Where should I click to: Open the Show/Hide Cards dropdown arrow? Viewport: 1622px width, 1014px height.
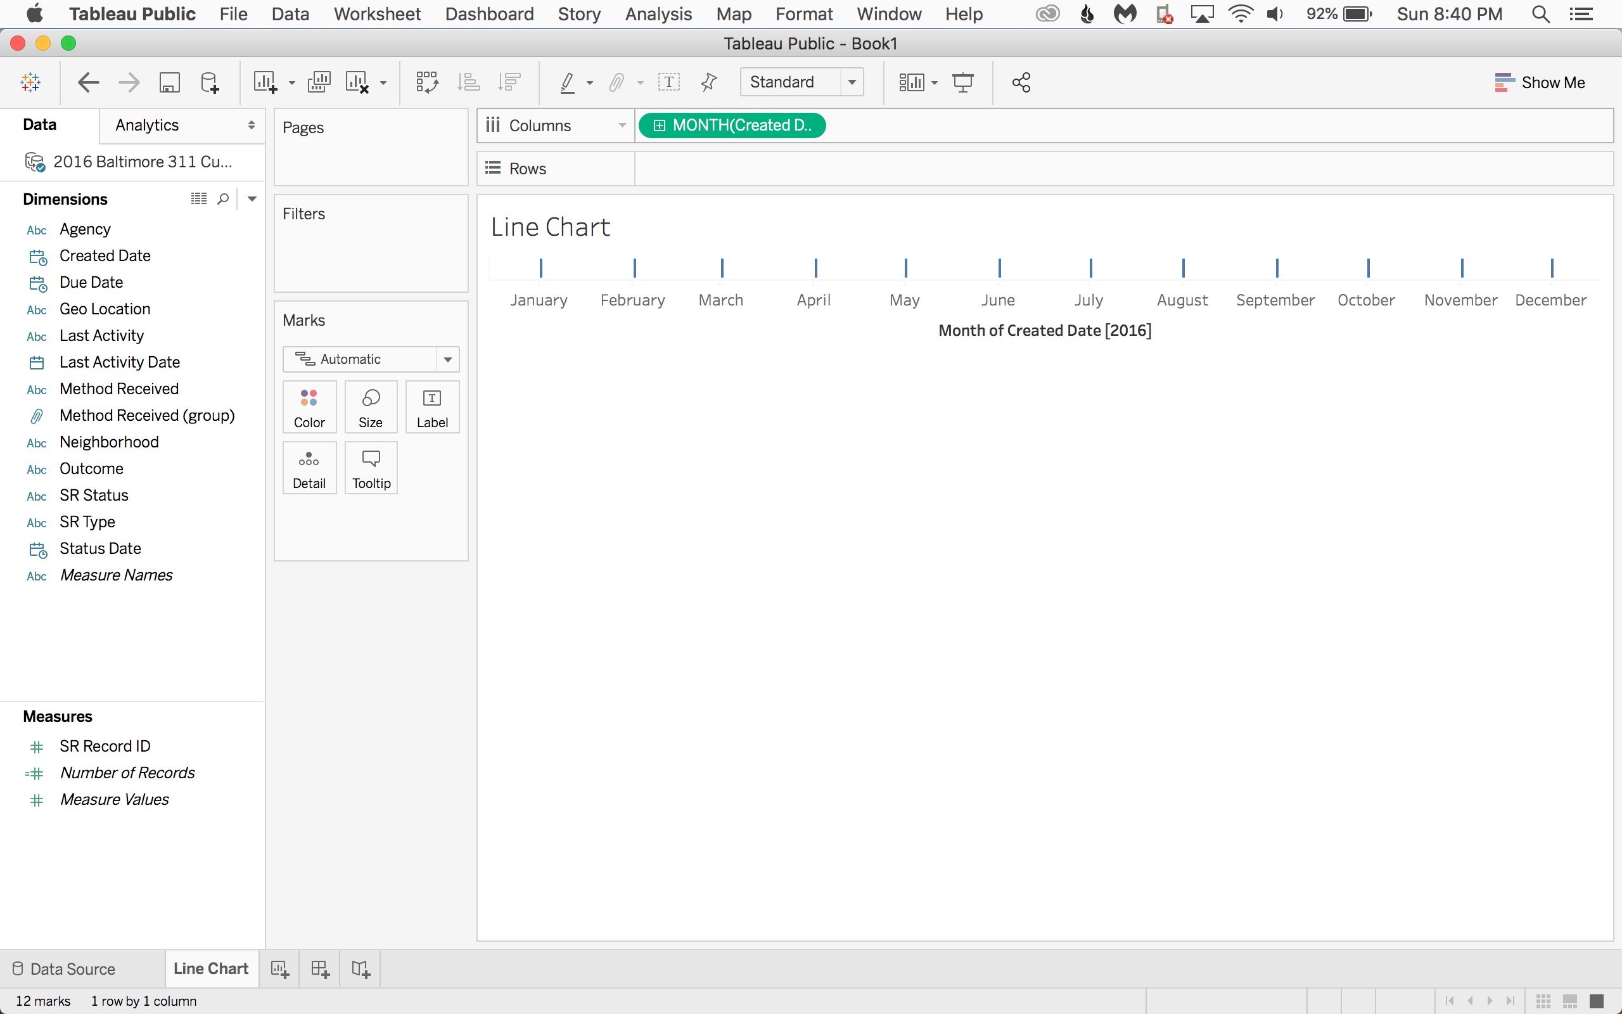click(935, 83)
